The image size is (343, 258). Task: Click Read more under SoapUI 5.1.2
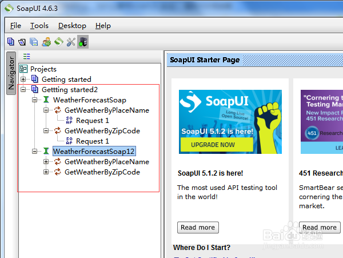(198, 227)
